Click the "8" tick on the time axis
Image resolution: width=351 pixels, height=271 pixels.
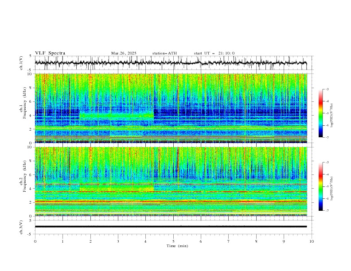pos(256,241)
